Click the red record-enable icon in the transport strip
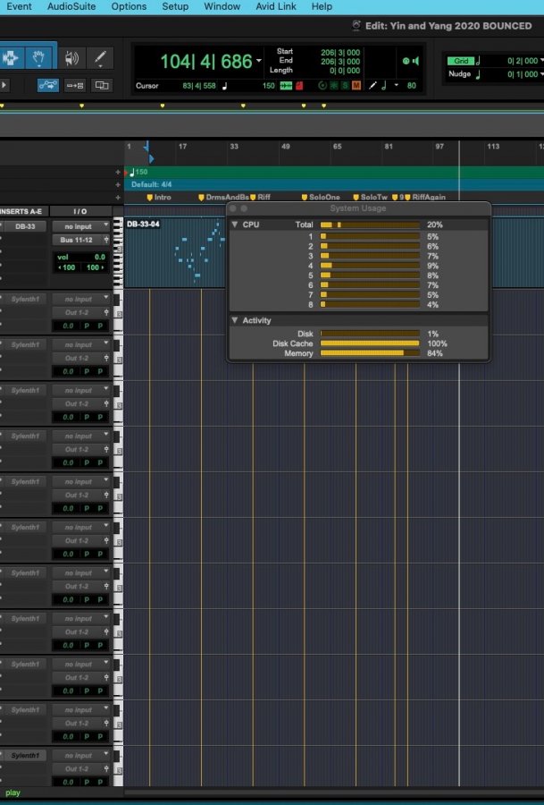 pos(298,86)
